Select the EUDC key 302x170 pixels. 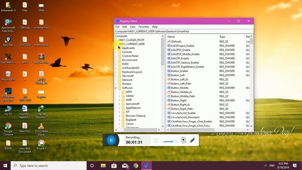(126, 64)
